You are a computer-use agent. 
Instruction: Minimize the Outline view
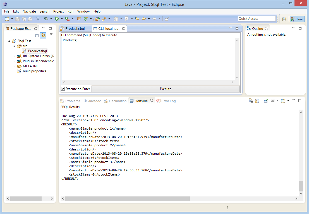point(294,28)
